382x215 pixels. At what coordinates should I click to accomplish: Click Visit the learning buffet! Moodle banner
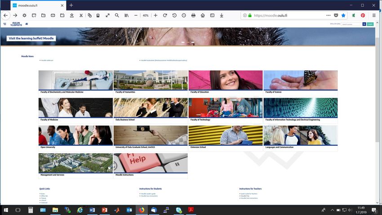(31, 38)
